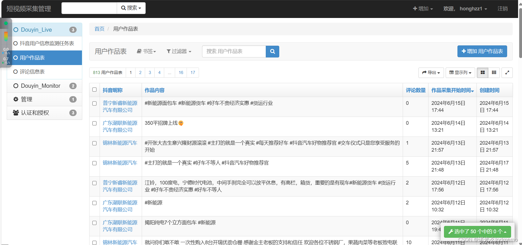Expand 管理 sidebar section
Screen dimensions: 522x245
click(44, 99)
